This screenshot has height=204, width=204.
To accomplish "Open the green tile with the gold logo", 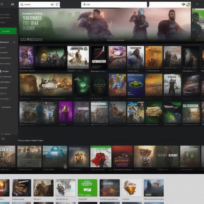I will (x=154, y=112).
